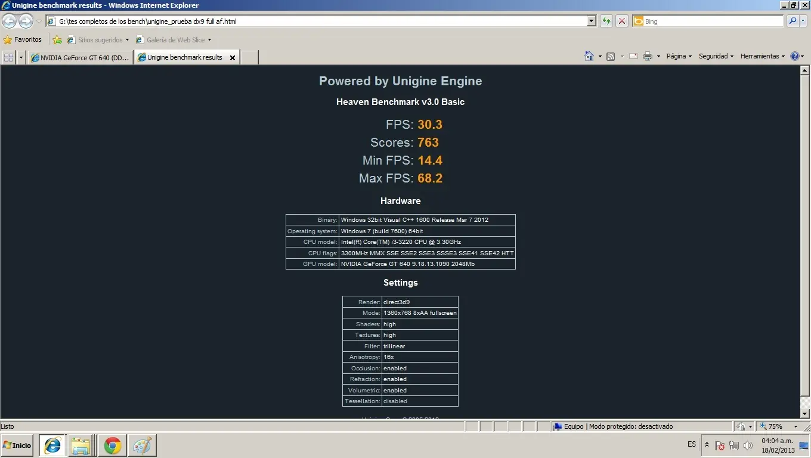Viewport: 811px width, 458px height.
Task: Click the Show Desktop icon in the tray
Action: tap(805, 445)
